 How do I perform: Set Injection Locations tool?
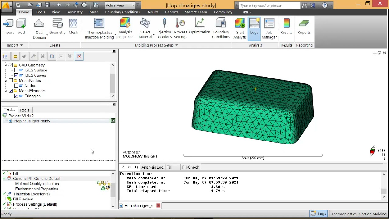click(x=164, y=29)
